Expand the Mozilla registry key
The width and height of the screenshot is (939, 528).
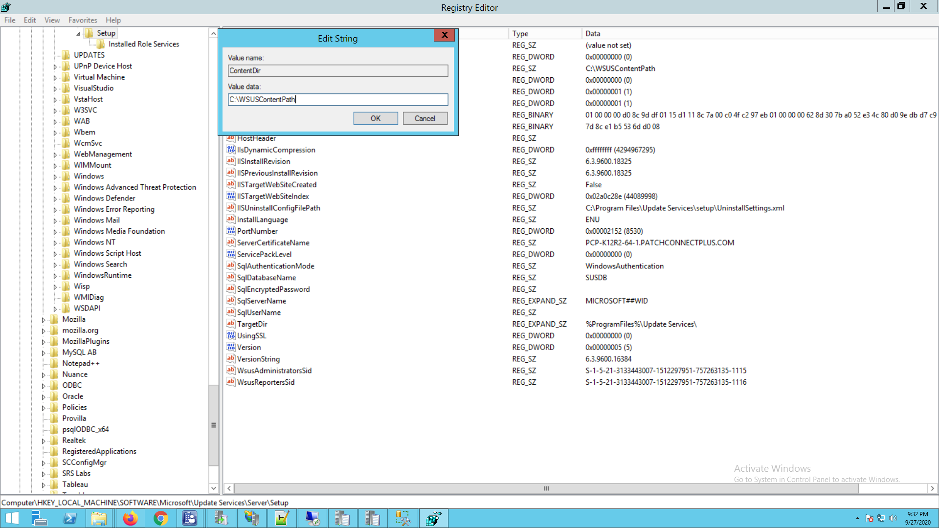(44, 320)
